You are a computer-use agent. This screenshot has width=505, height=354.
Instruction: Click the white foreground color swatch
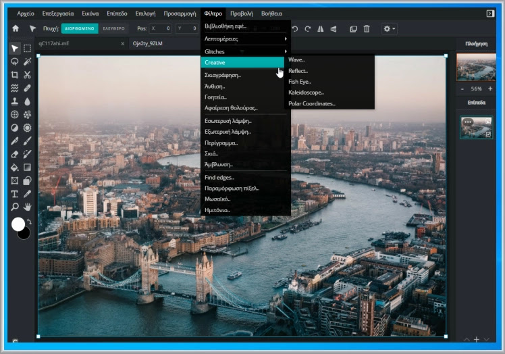tap(18, 224)
